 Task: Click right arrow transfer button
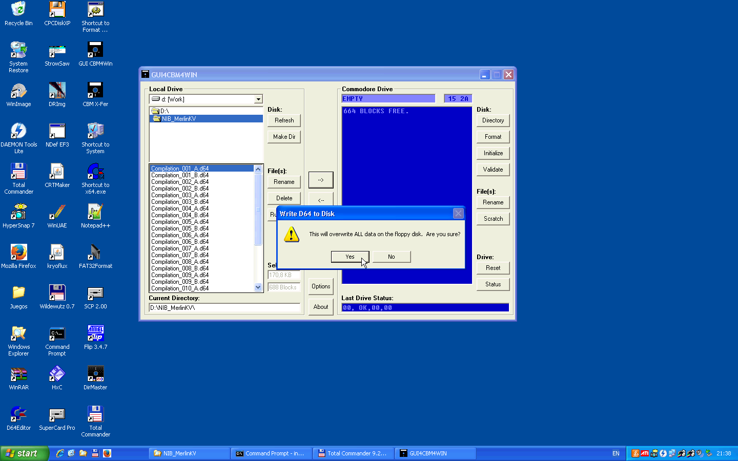tap(321, 180)
